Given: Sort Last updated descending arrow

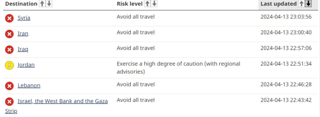Looking at the screenshot, I should [x=308, y=4].
